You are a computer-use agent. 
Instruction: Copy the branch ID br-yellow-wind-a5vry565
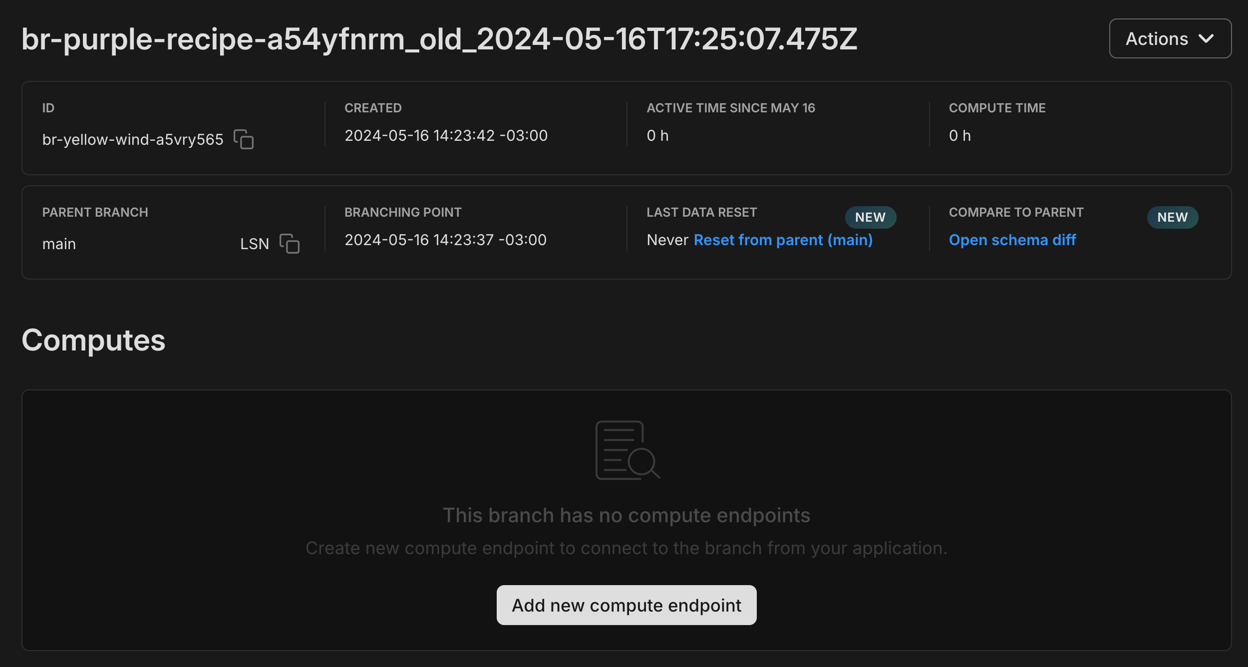pos(244,139)
